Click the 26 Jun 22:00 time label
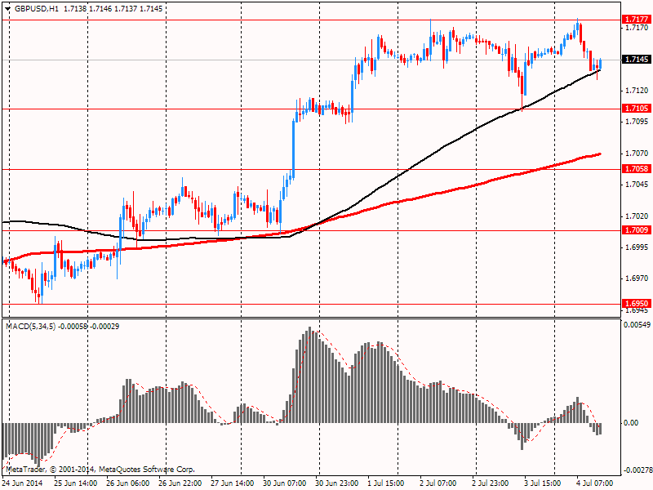Image resolution: width=653 pixels, height=490 pixels. click(180, 483)
